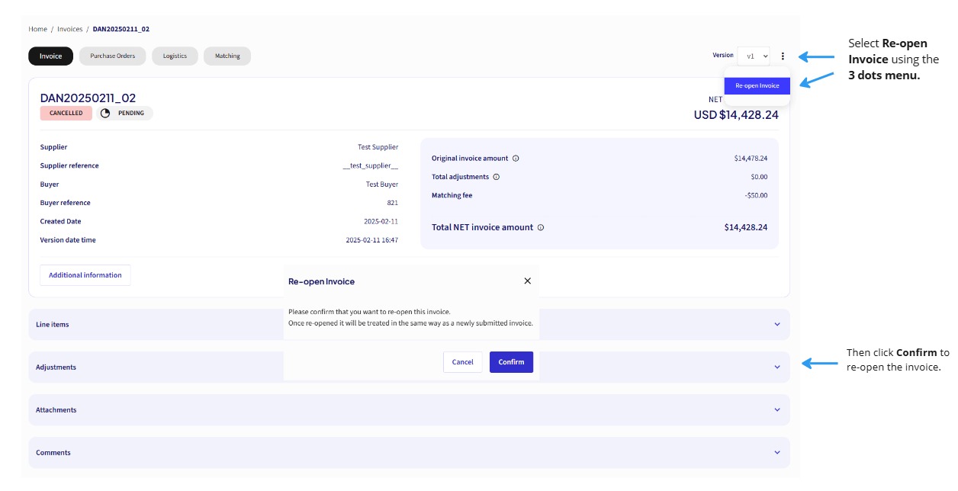Open Additional information
This screenshot has width=958, height=491.
85,275
